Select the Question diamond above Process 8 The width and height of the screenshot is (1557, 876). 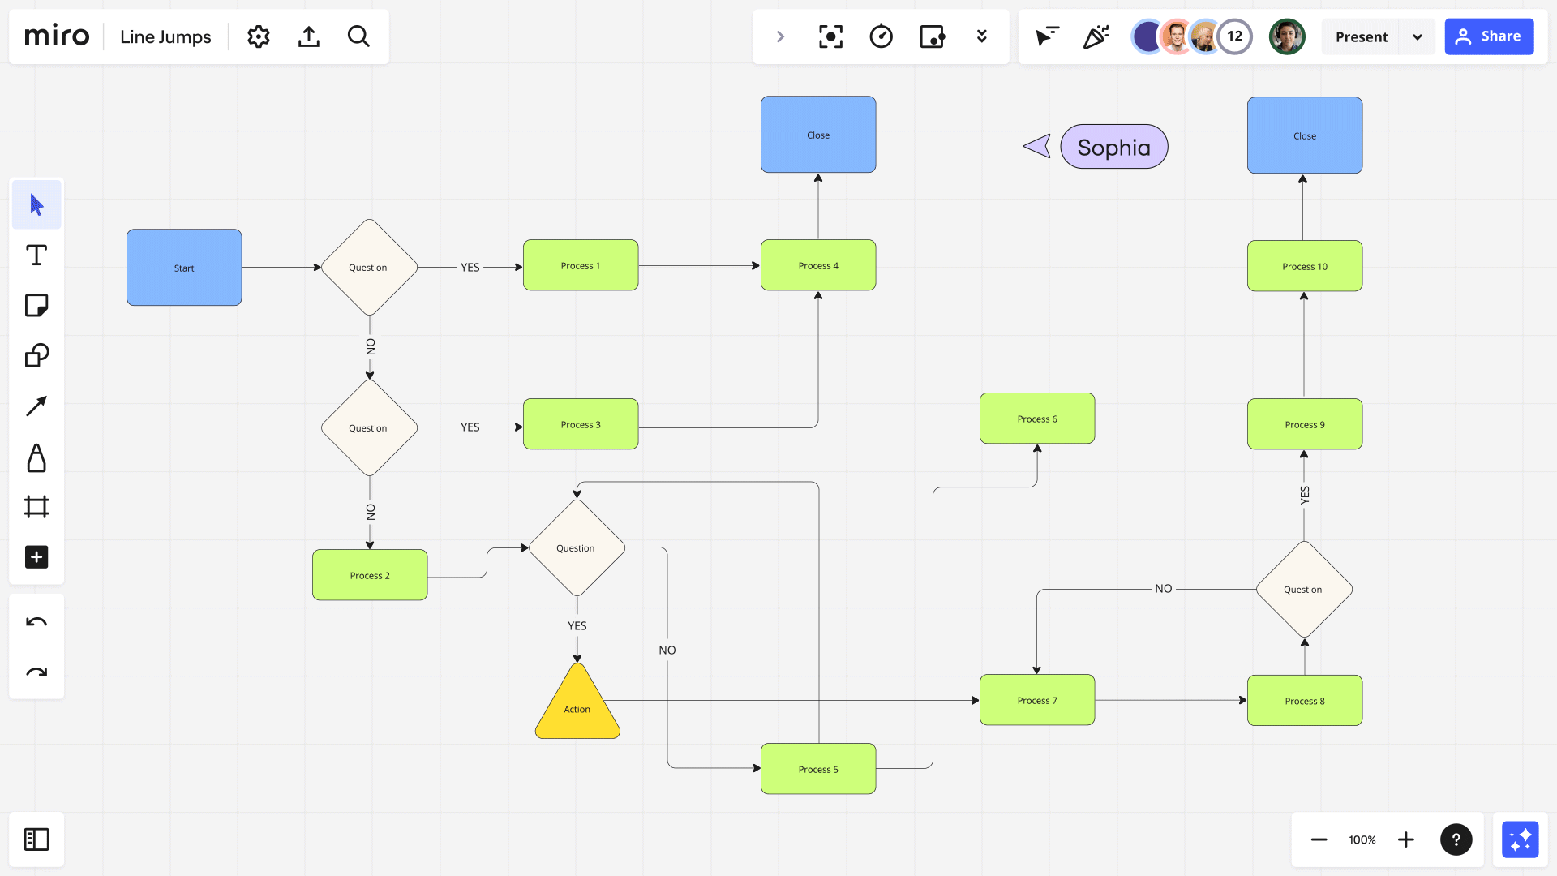(x=1304, y=589)
